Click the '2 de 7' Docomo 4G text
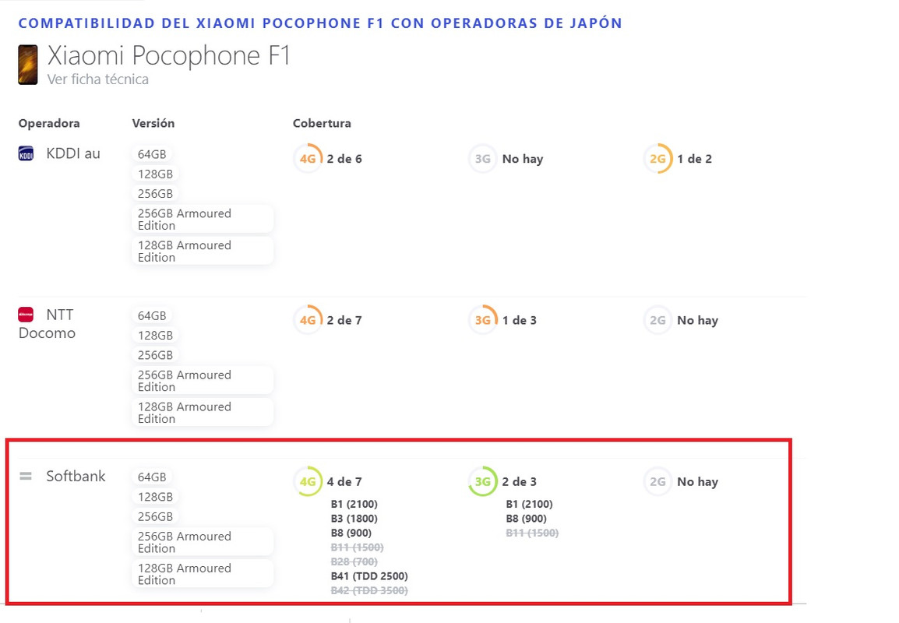The image size is (899, 623). (344, 320)
